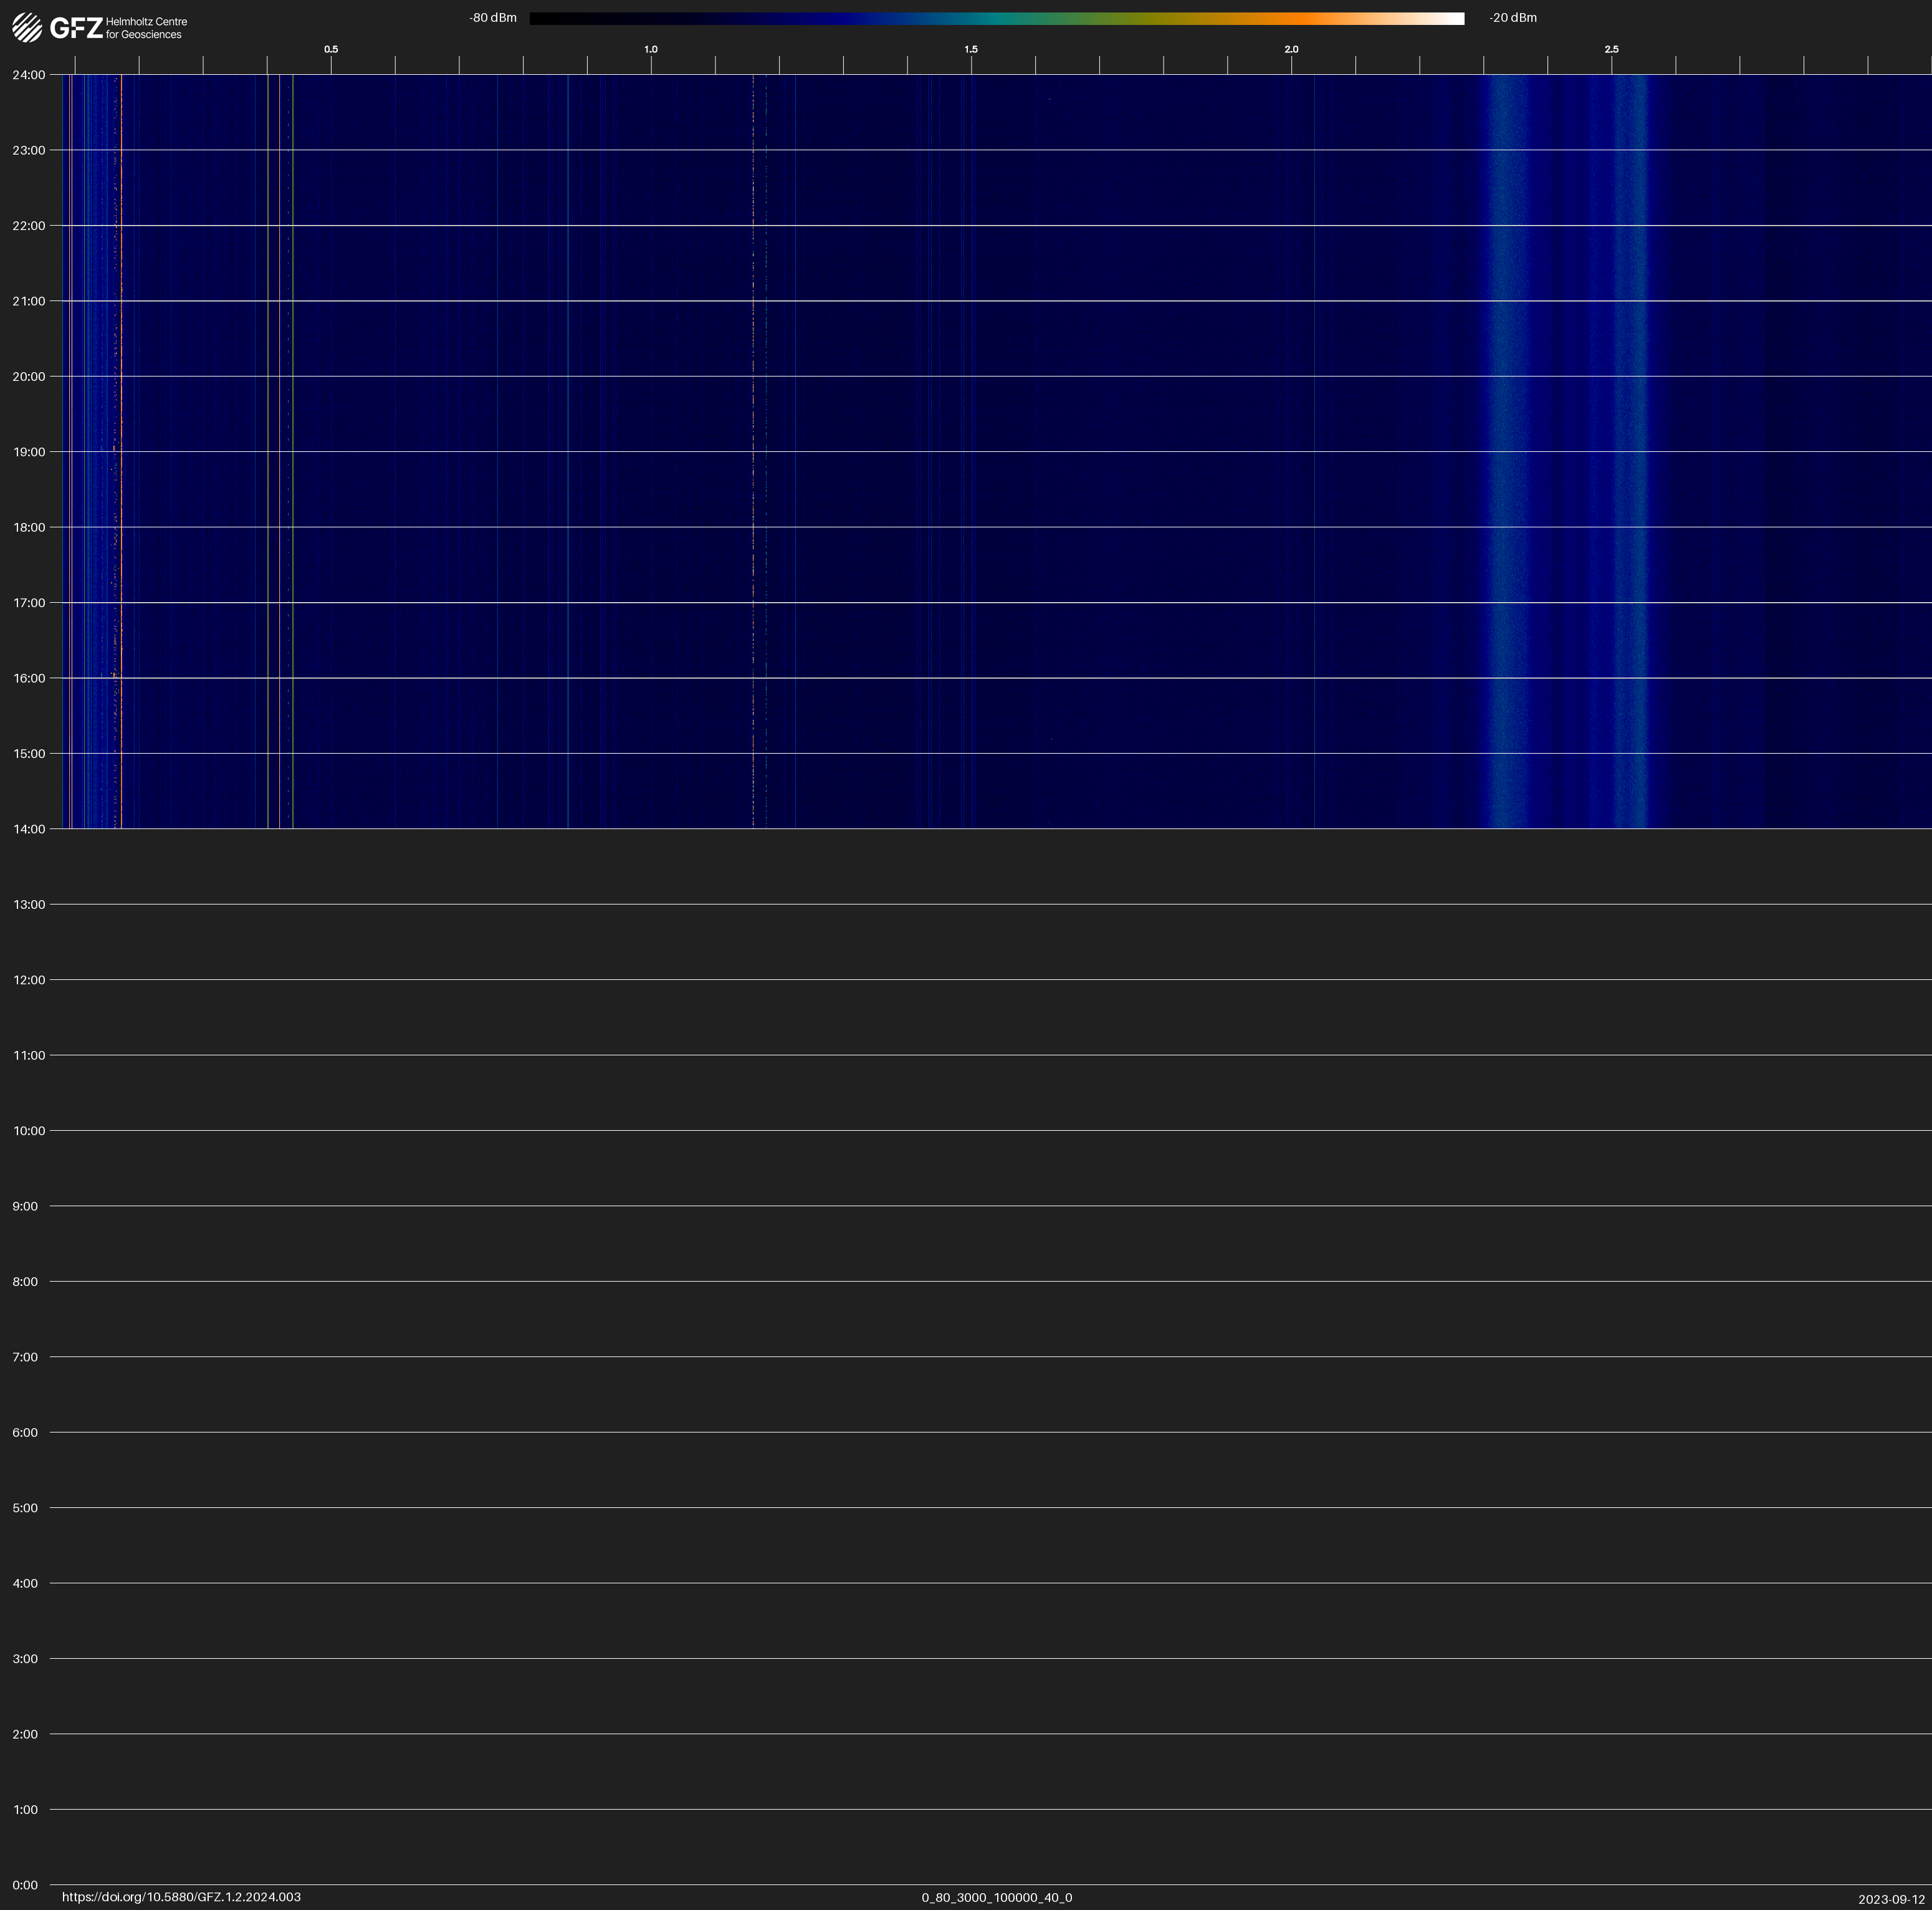Click the 2.5 frequency axis label
Image resolution: width=1932 pixels, height=1910 pixels.
(1611, 49)
